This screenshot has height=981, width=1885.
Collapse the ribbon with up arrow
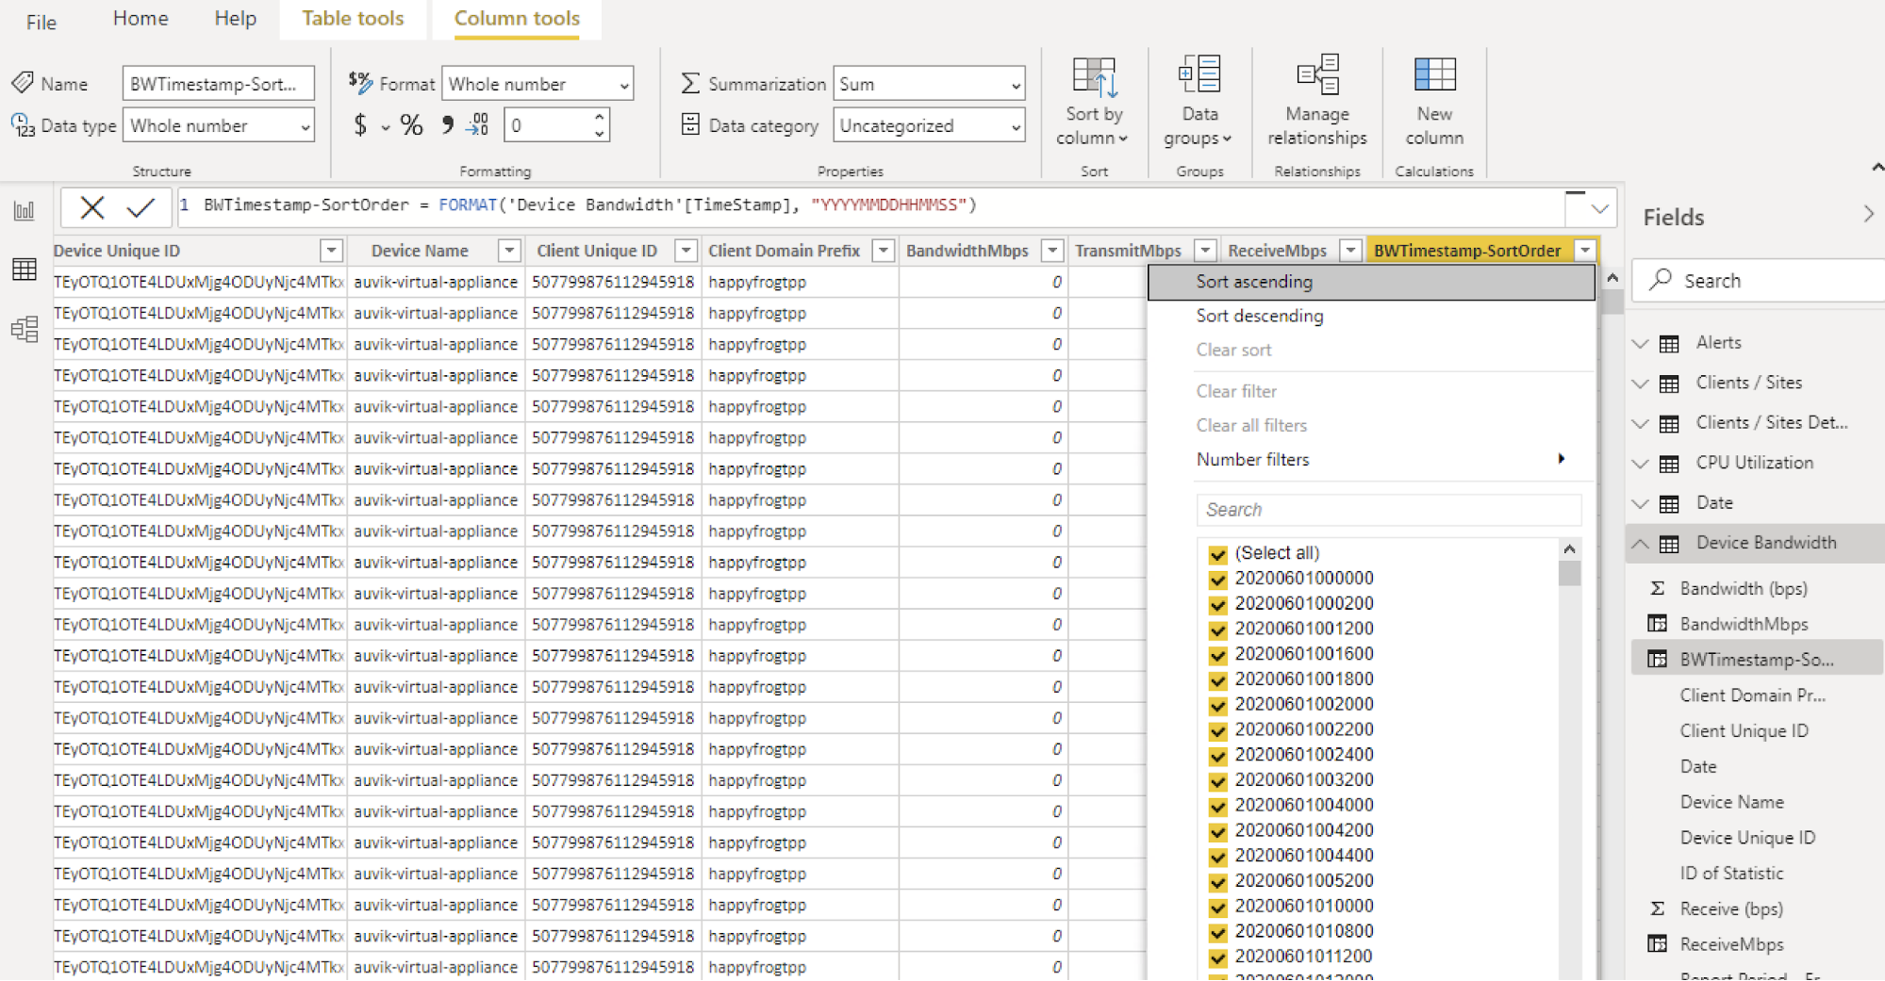[1877, 168]
